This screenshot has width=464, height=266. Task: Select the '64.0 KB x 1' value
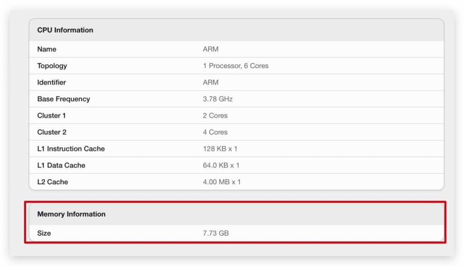(x=221, y=165)
